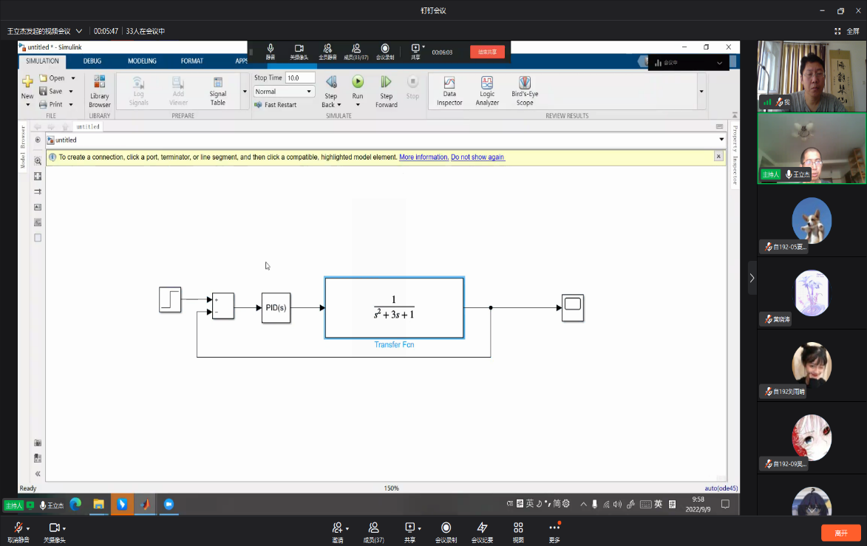Viewport: 867px width, 546px height.
Task: Click the Step Forward icon
Action: [386, 82]
